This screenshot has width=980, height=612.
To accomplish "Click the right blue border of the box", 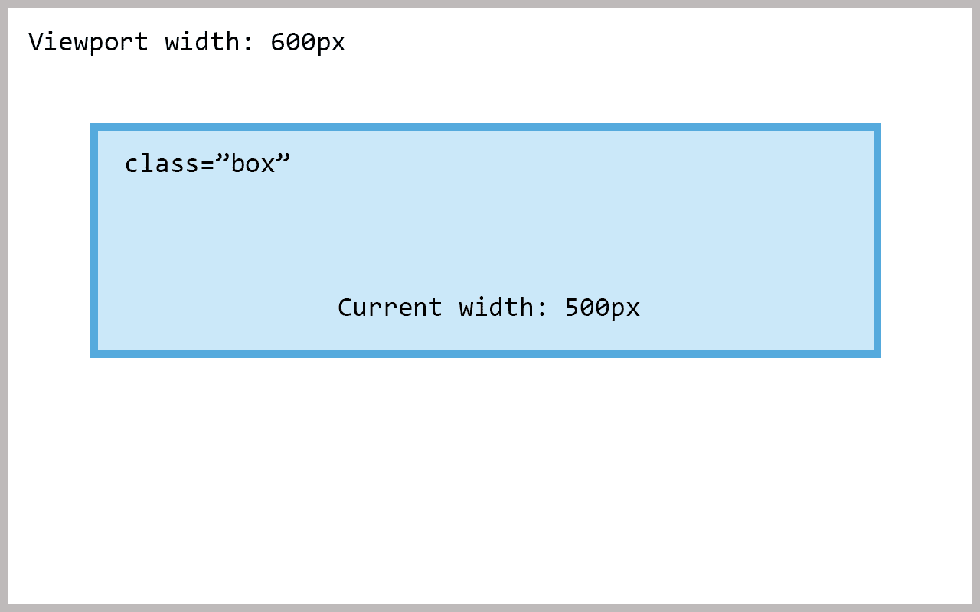I will 877,240.
